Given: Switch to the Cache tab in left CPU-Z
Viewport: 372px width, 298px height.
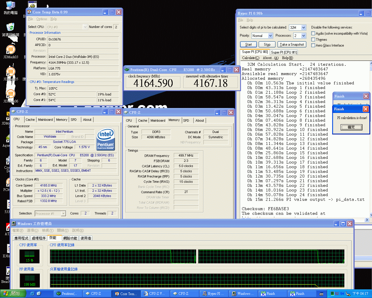Looking at the screenshot, I should pos(30,120).
